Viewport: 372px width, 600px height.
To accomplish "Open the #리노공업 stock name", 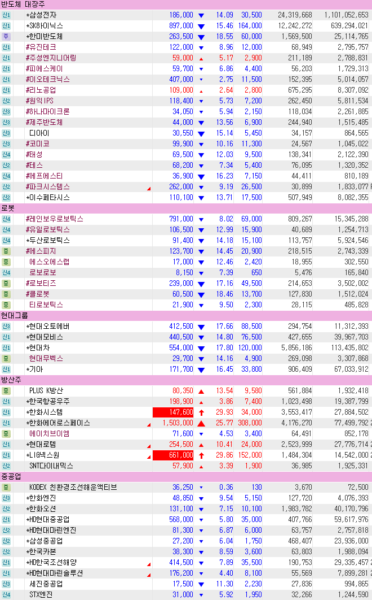I will click(x=41, y=90).
